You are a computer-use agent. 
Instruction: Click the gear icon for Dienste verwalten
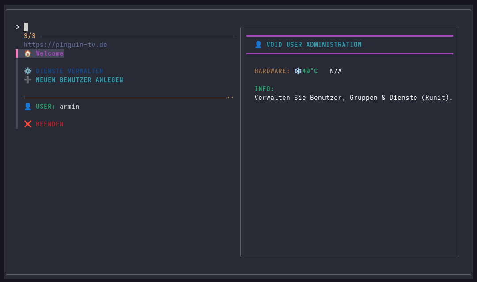point(28,71)
